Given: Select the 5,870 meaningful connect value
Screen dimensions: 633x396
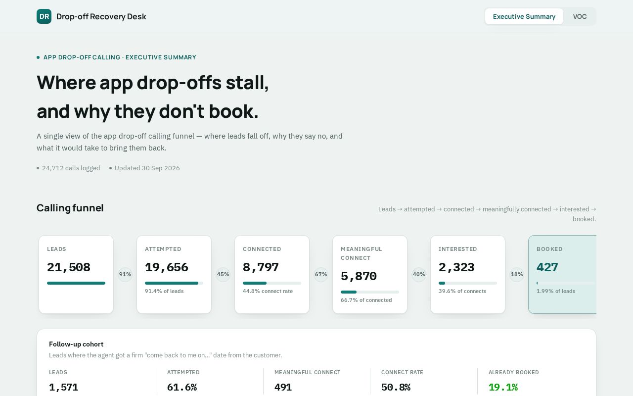Looking at the screenshot, I should click(359, 276).
